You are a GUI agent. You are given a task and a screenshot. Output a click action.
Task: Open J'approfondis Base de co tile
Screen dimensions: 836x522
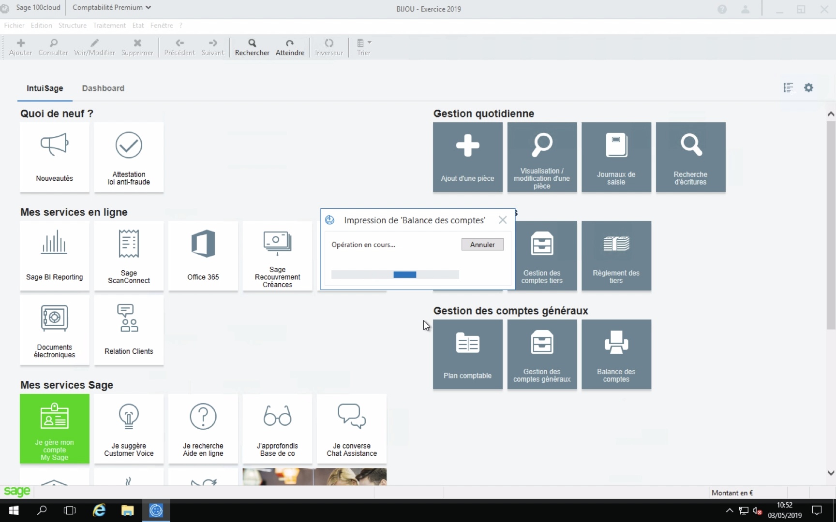[x=278, y=429]
